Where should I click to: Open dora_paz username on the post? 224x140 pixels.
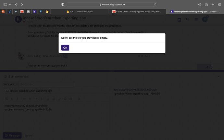tap(33, 56)
